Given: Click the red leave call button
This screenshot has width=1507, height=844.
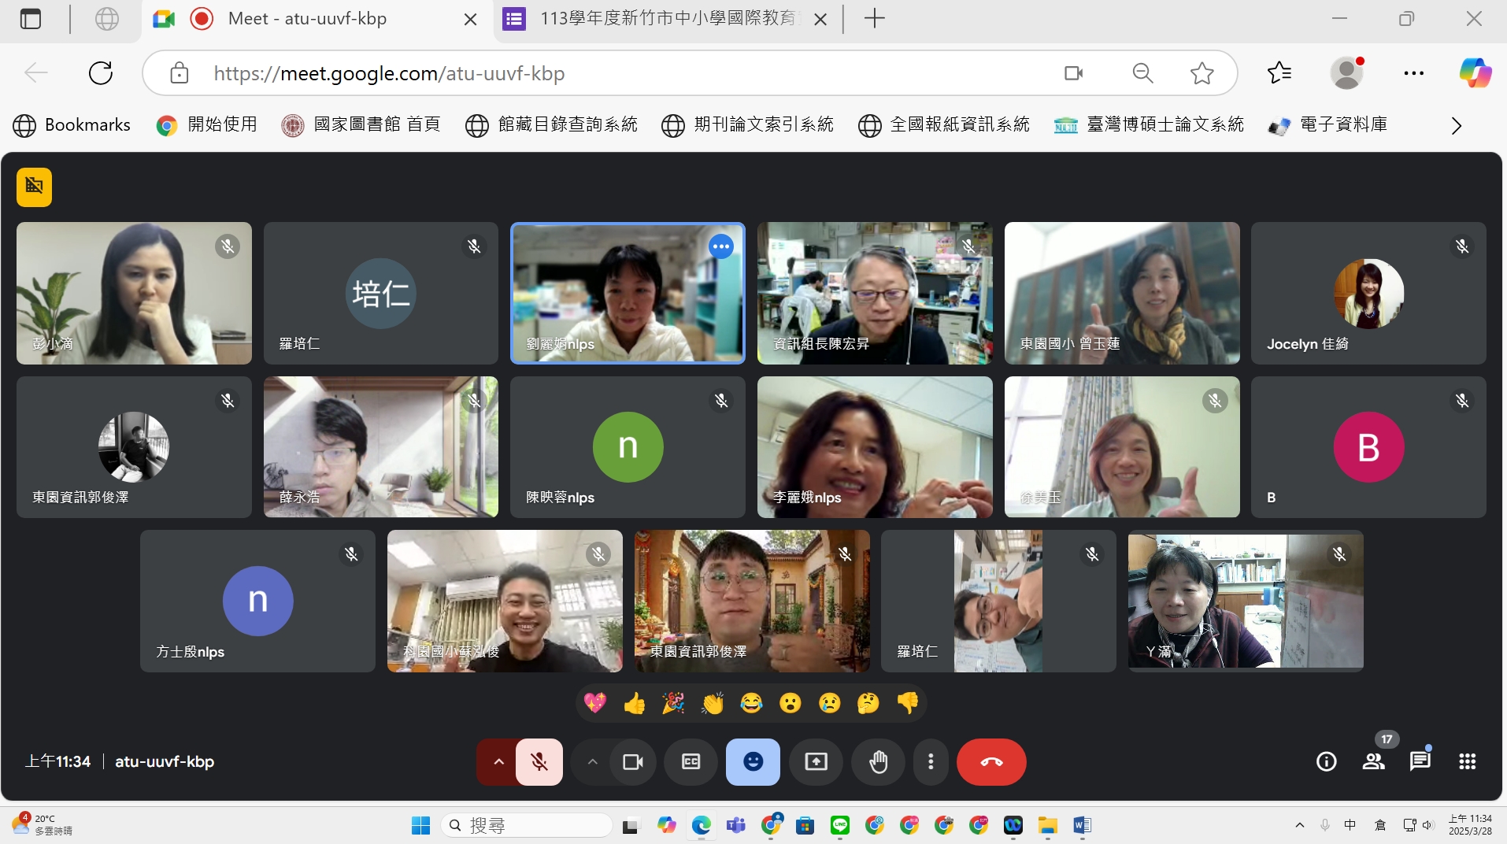Looking at the screenshot, I should [x=990, y=761].
